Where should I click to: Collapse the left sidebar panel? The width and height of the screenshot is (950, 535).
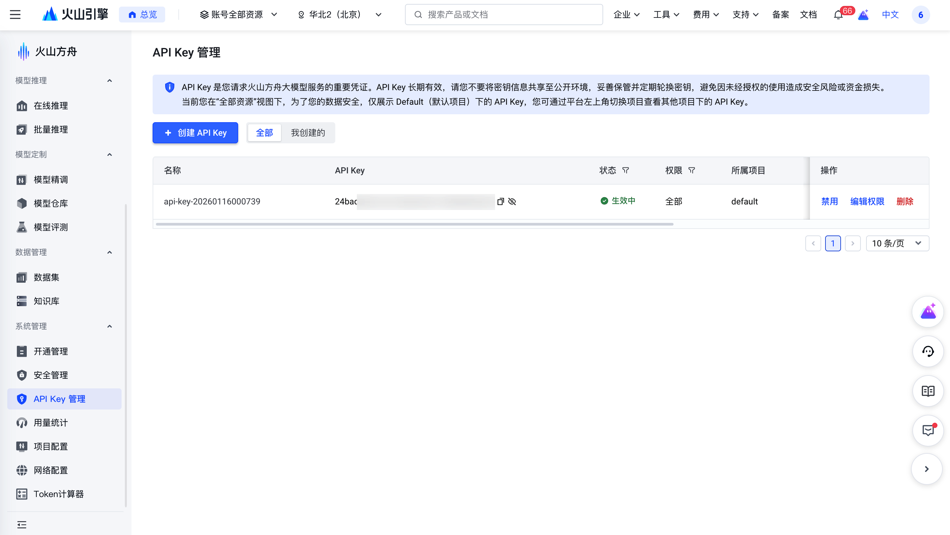(21, 524)
